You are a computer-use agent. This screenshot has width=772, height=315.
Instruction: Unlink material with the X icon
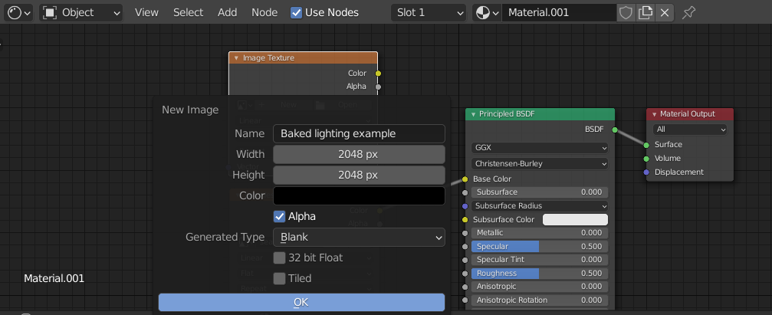pos(665,12)
